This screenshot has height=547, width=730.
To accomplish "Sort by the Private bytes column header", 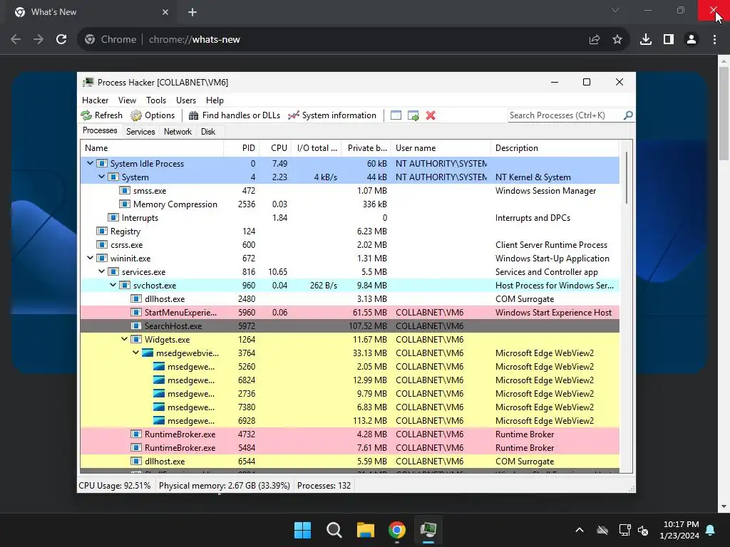I will pyautogui.click(x=366, y=148).
